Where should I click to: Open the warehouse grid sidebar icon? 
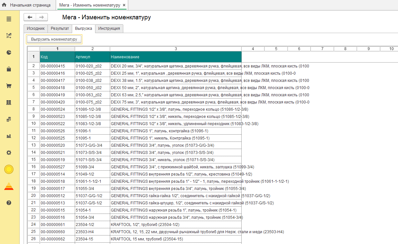pyautogui.click(x=9, y=103)
